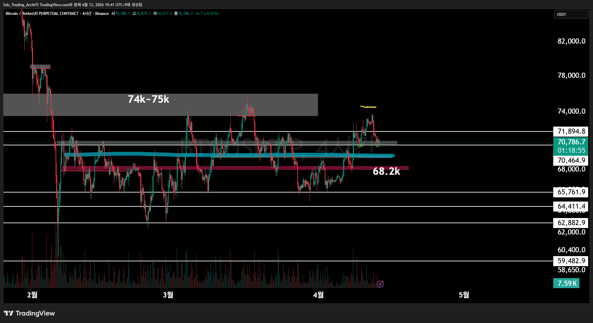Click the candle countdown timer 01:18:55
The image size is (593, 323).
tap(571, 151)
